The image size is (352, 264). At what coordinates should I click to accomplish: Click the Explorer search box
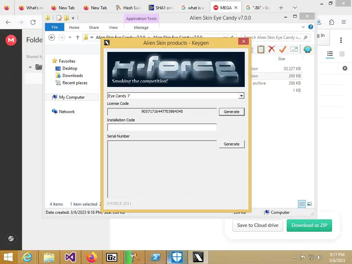point(275,37)
